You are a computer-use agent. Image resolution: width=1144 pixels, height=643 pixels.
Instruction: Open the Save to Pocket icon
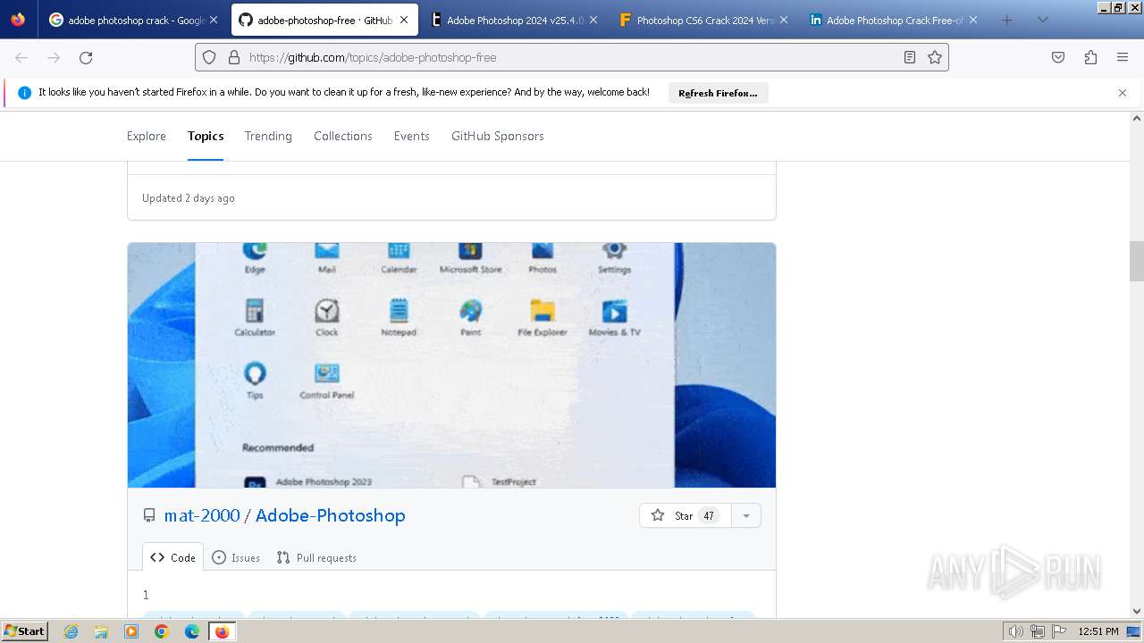point(1058,57)
